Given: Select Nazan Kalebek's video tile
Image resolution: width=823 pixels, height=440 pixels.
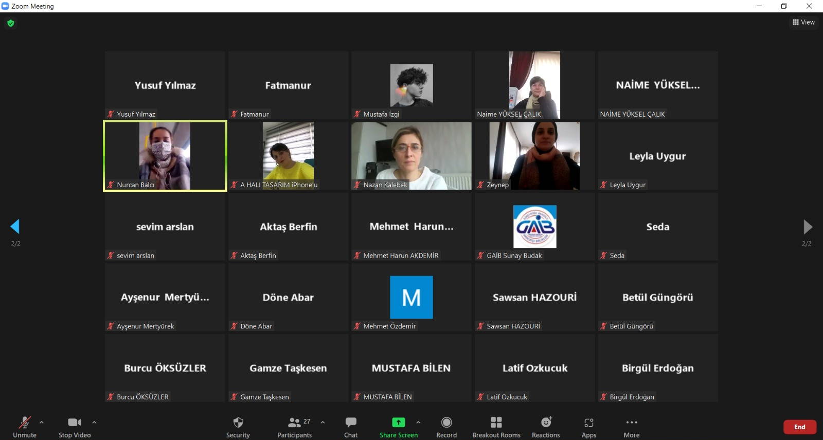Looking at the screenshot, I should [411, 156].
